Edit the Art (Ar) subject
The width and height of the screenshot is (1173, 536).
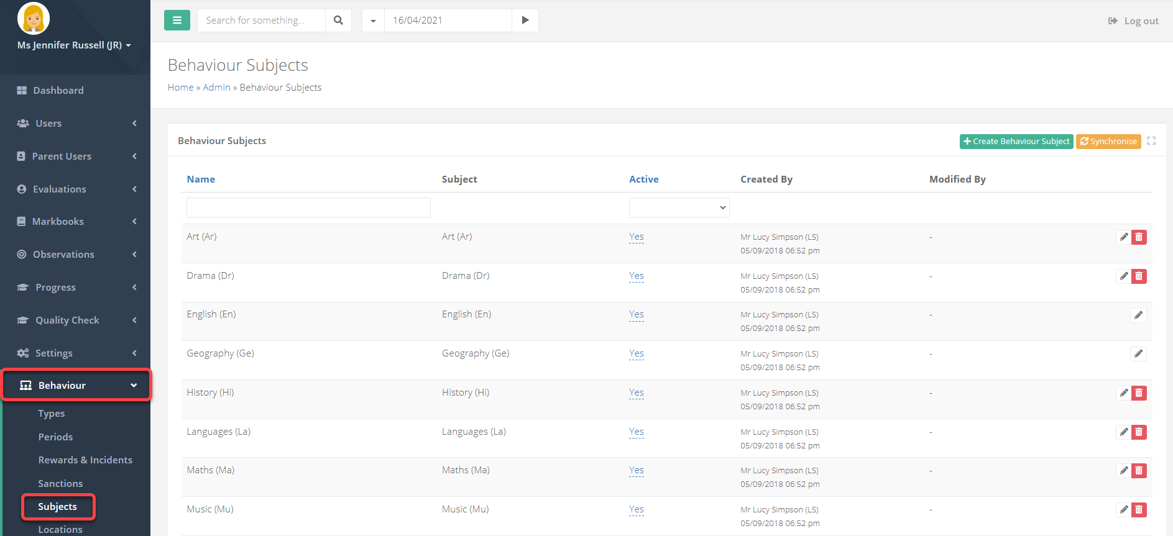[1123, 237]
